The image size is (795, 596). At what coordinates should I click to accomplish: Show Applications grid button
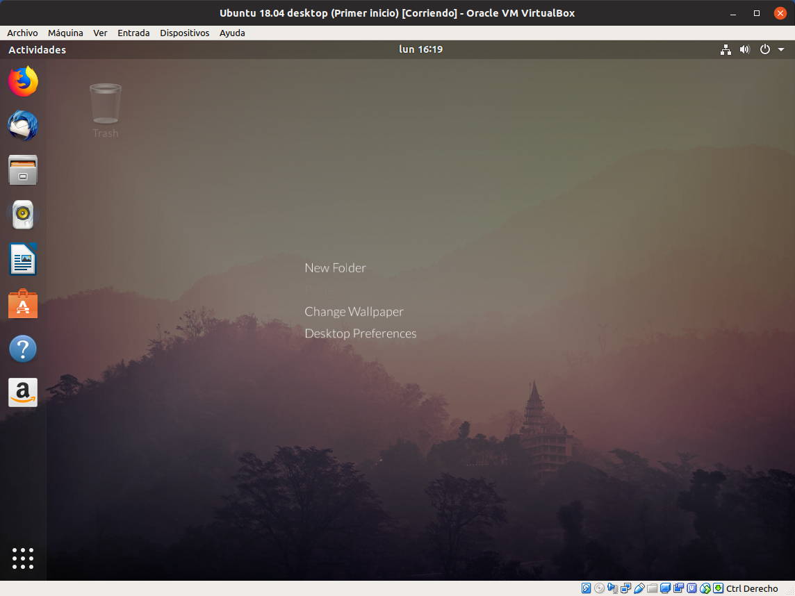pyautogui.click(x=23, y=558)
